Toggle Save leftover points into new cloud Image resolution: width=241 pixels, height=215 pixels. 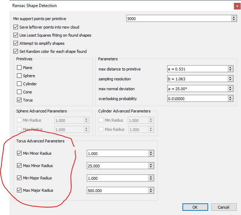tap(16, 27)
